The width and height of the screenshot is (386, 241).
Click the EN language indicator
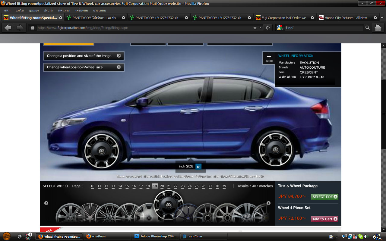tap(331, 237)
